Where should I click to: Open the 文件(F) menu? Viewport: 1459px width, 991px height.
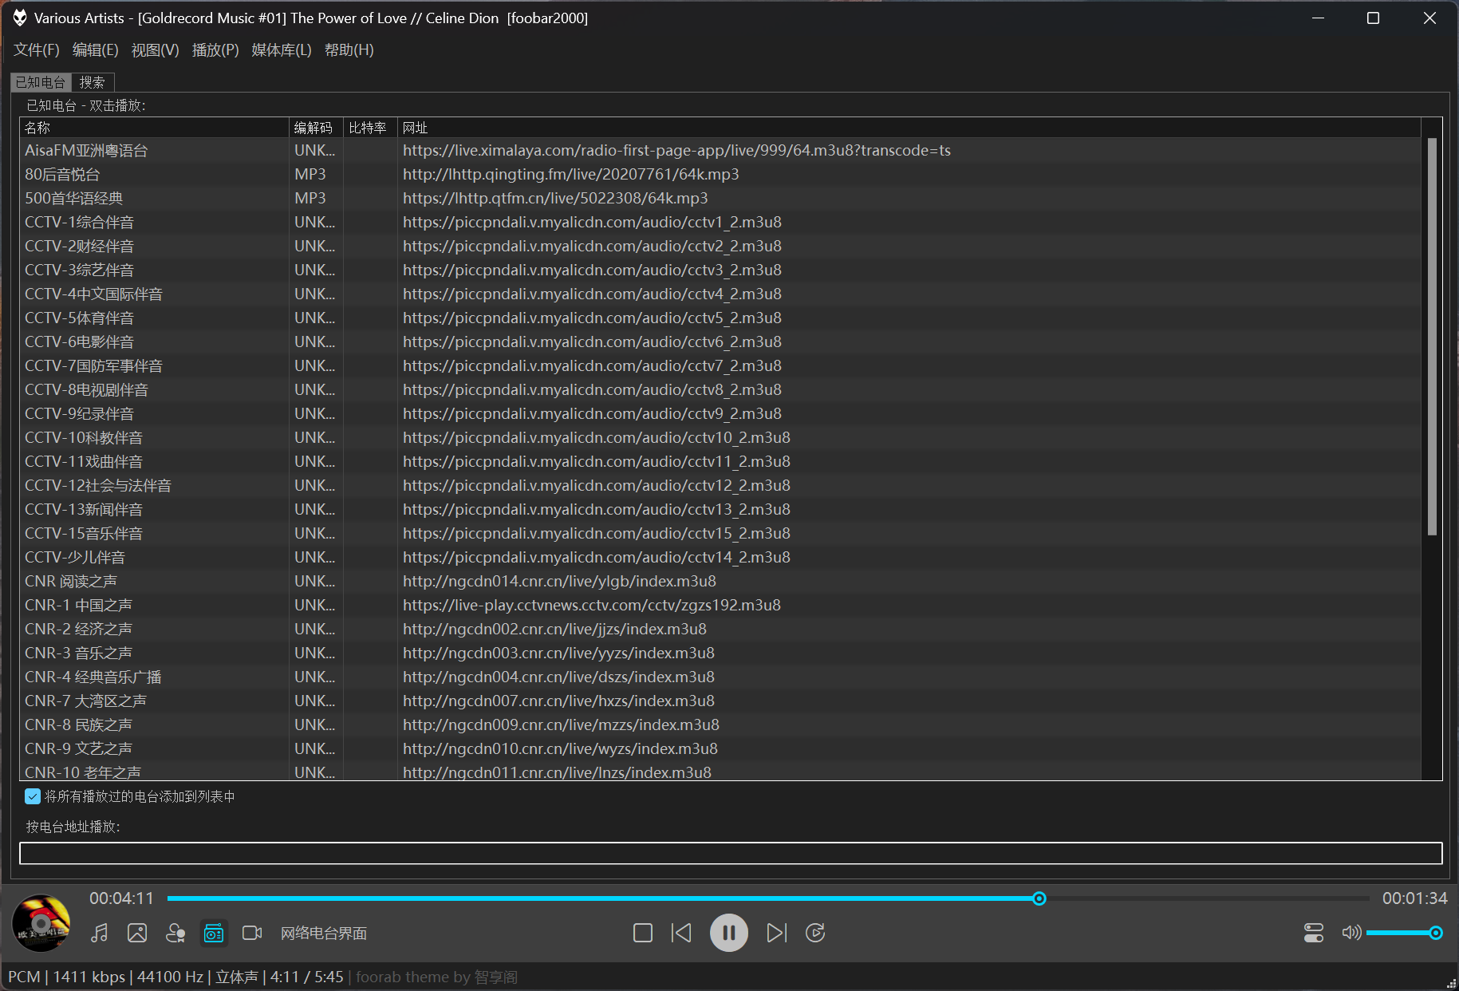coord(36,50)
